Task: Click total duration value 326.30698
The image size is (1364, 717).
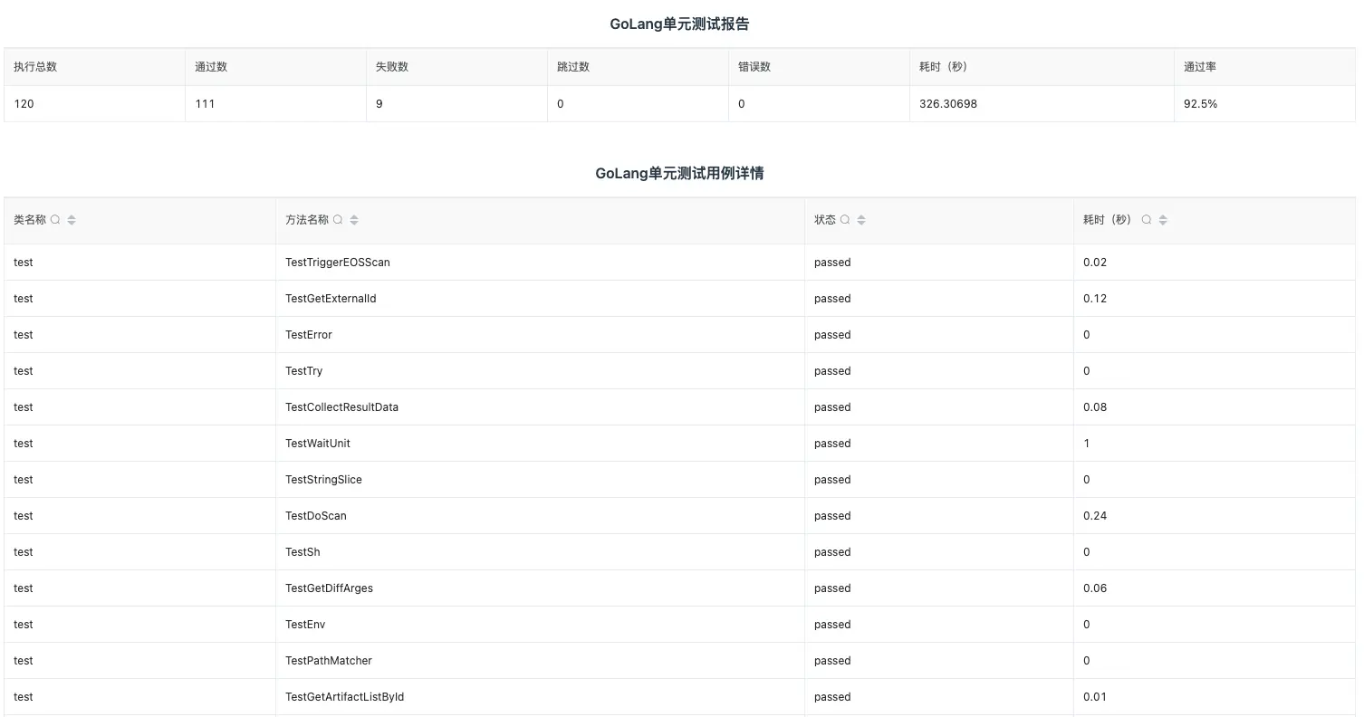Action: pyautogui.click(x=948, y=104)
